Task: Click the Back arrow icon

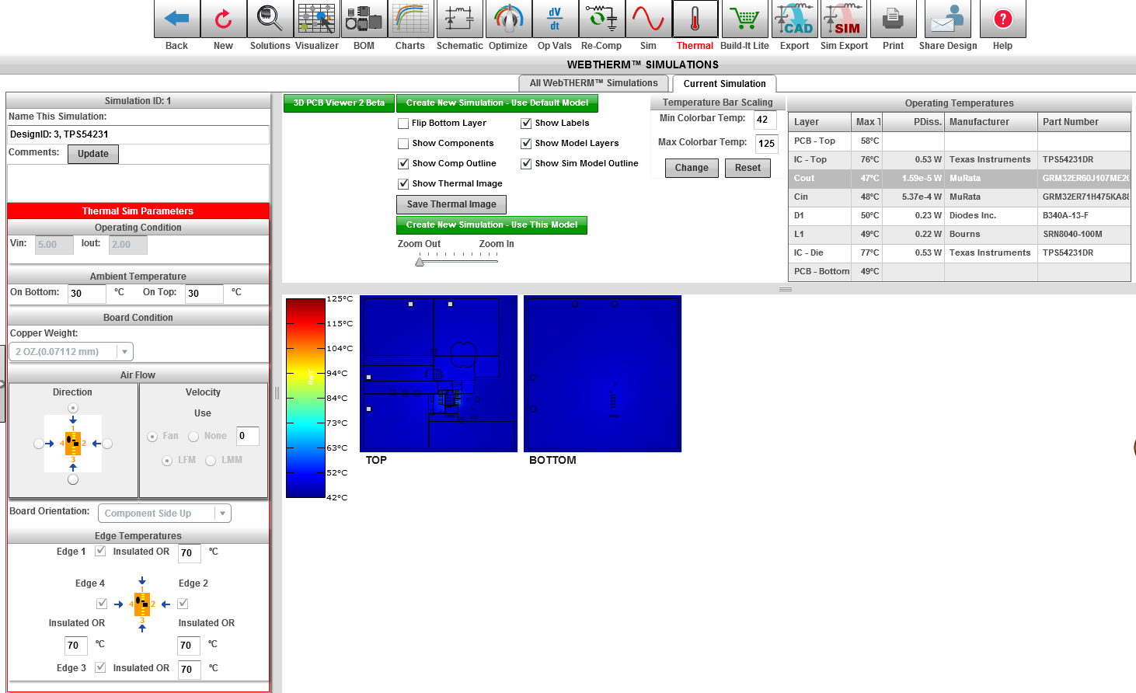Action: tap(177, 19)
